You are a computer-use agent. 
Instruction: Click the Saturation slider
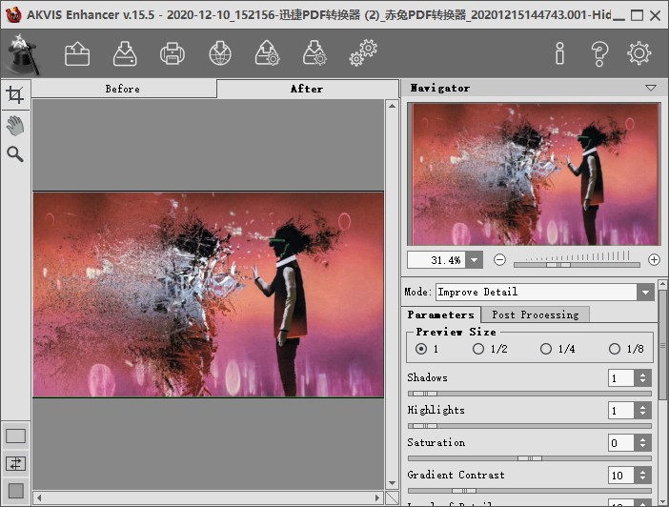coord(530,458)
